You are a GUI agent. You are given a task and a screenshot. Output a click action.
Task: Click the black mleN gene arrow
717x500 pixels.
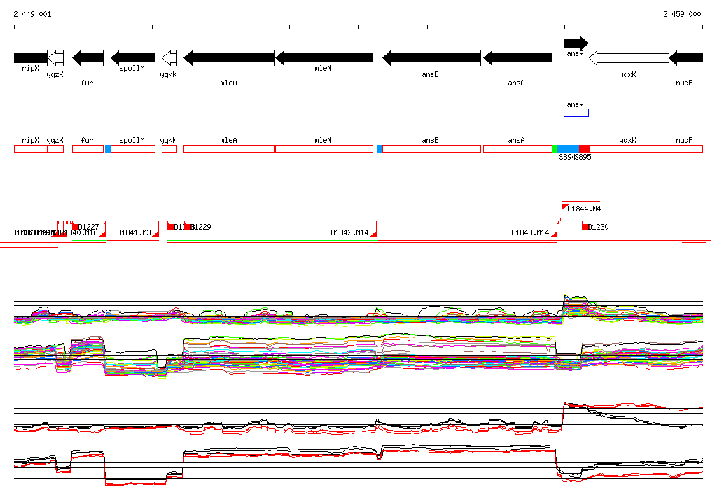click(324, 58)
